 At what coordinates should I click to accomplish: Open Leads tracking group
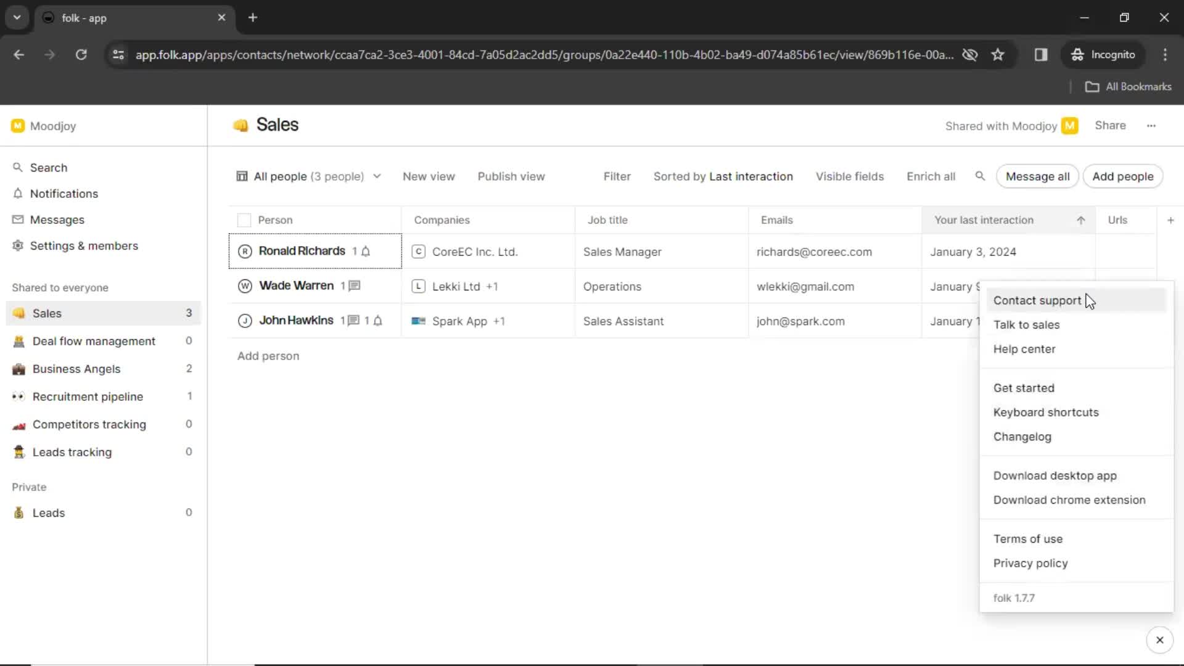tap(103, 452)
